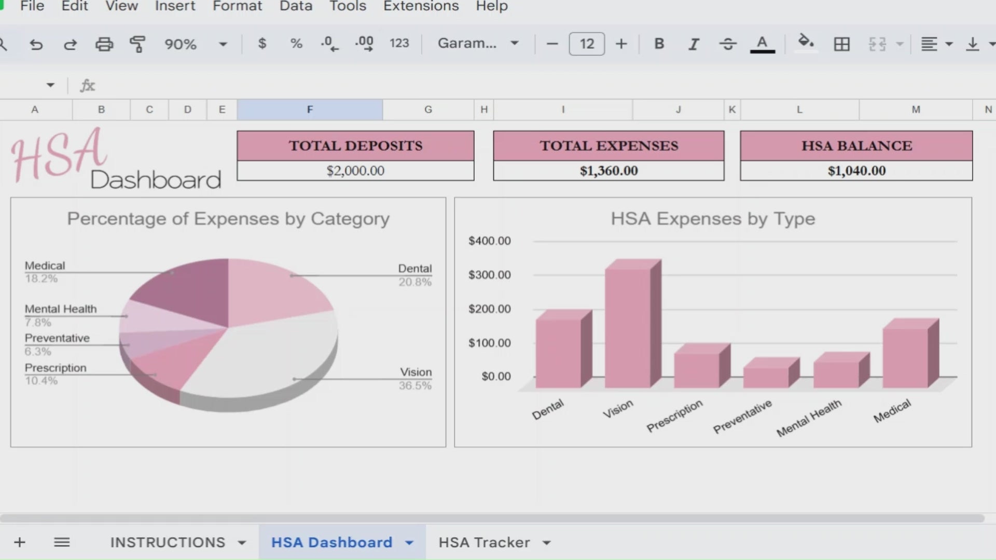This screenshot has width=996, height=560.
Task: Apply percent format
Action: click(x=296, y=44)
